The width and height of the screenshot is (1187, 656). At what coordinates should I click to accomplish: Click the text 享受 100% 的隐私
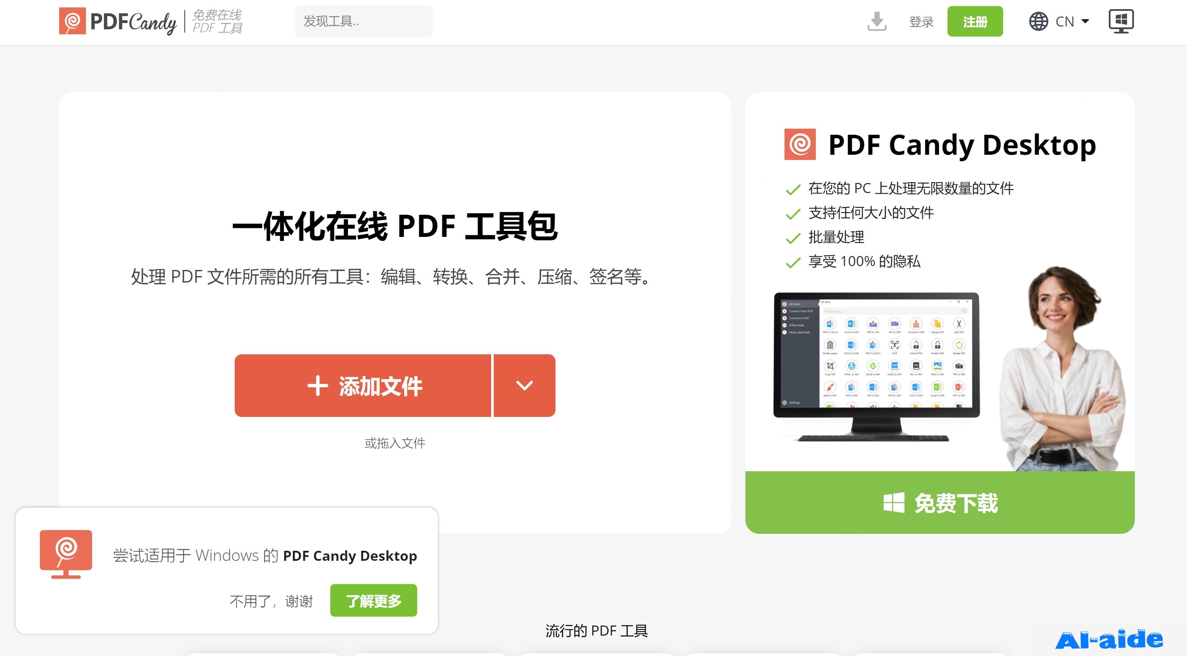(x=864, y=261)
